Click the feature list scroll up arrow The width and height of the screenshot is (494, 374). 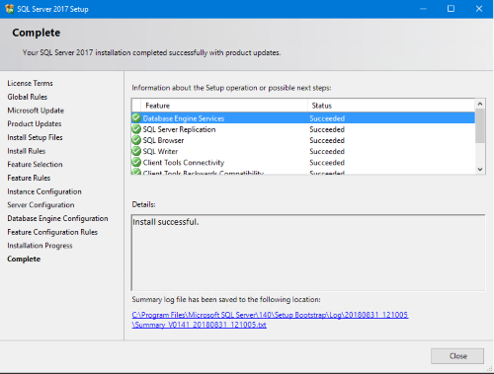pos(480,104)
